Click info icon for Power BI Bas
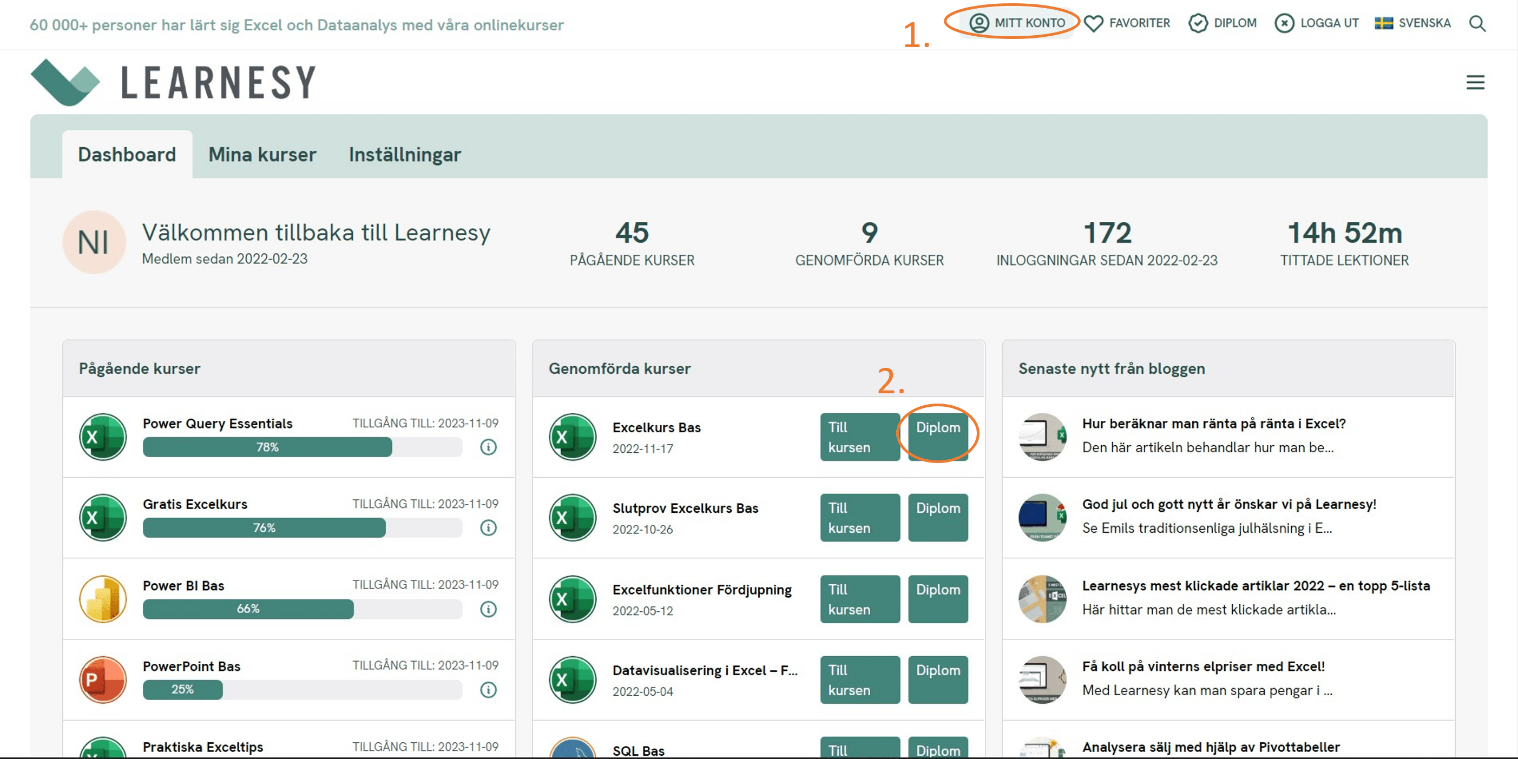 point(488,609)
